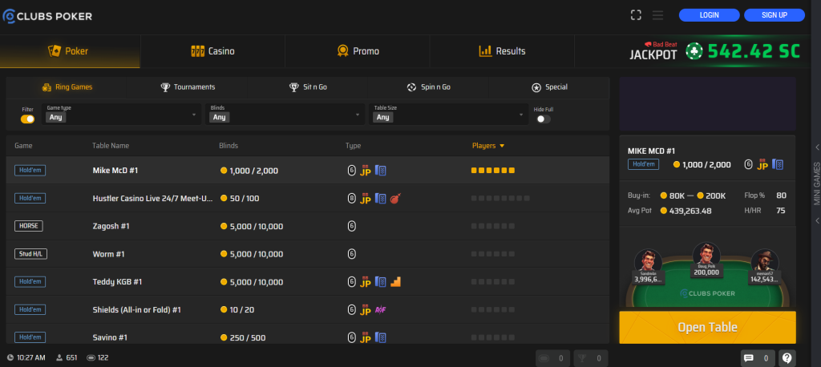The width and height of the screenshot is (821, 367).
Task: Click the 6-max icon in Worm #1 row
Action: [x=352, y=254]
